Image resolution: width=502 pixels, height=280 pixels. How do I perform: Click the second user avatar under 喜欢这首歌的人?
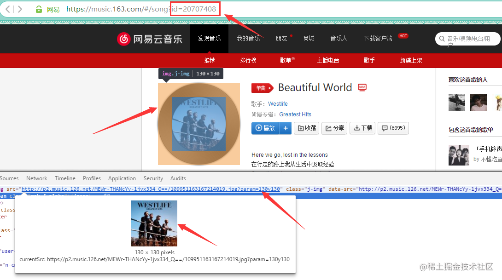(x=479, y=103)
